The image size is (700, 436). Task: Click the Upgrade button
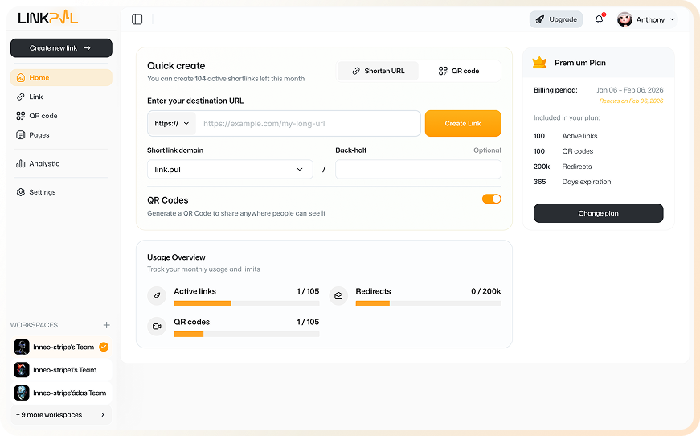tap(556, 19)
